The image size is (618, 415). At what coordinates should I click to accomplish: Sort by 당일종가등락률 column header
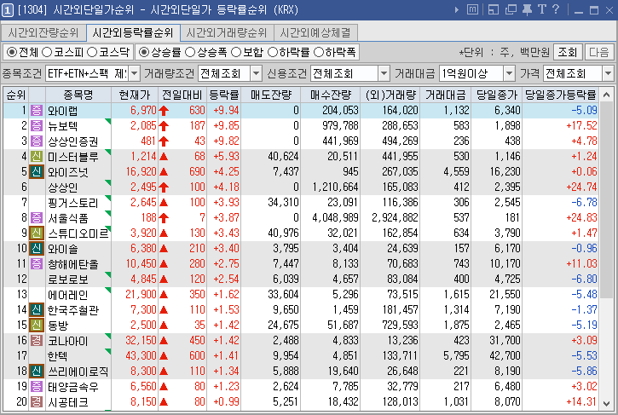click(x=560, y=95)
